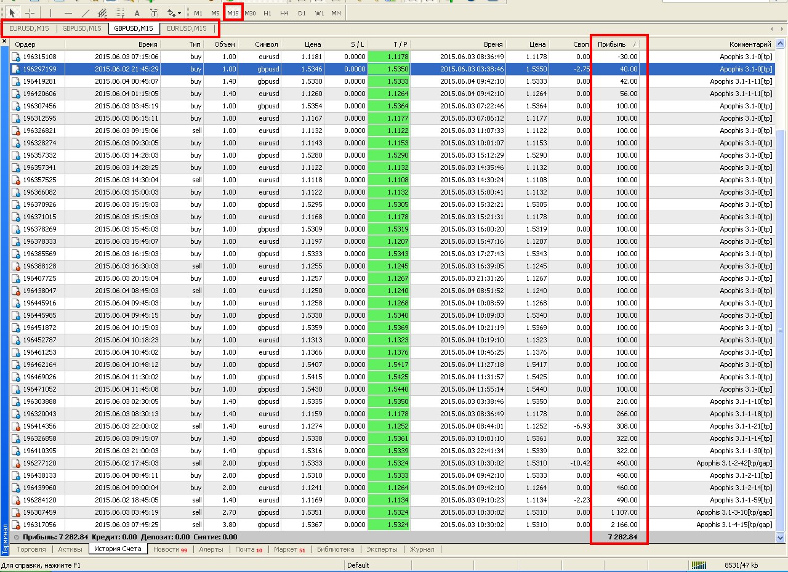The height and width of the screenshot is (572, 788).
Task: Open the Журнал tab
Action: (422, 549)
